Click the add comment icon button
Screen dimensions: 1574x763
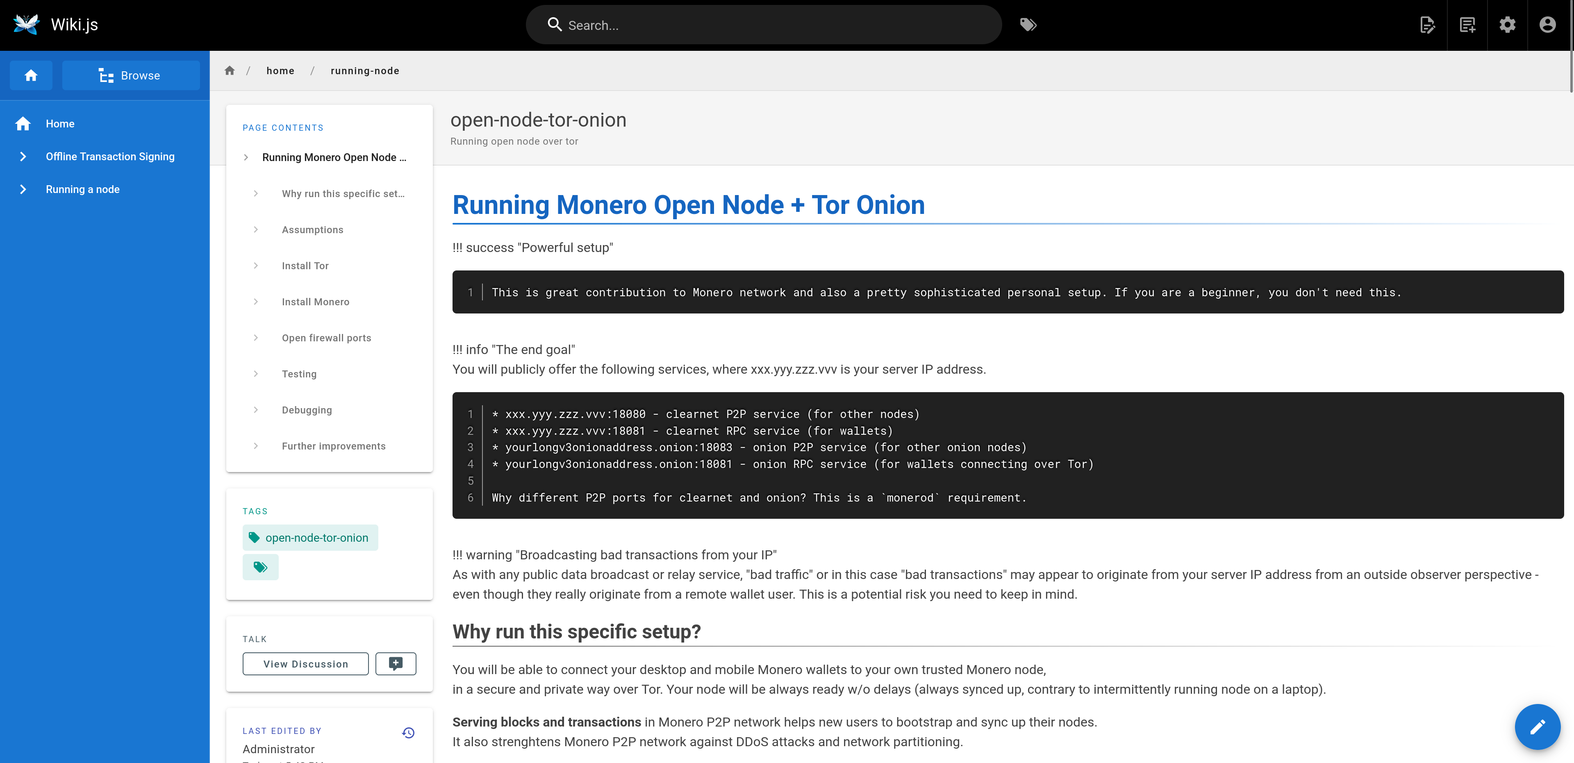(x=395, y=663)
